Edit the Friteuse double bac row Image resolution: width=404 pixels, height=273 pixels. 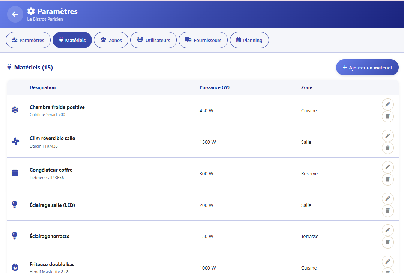pyautogui.click(x=387, y=262)
